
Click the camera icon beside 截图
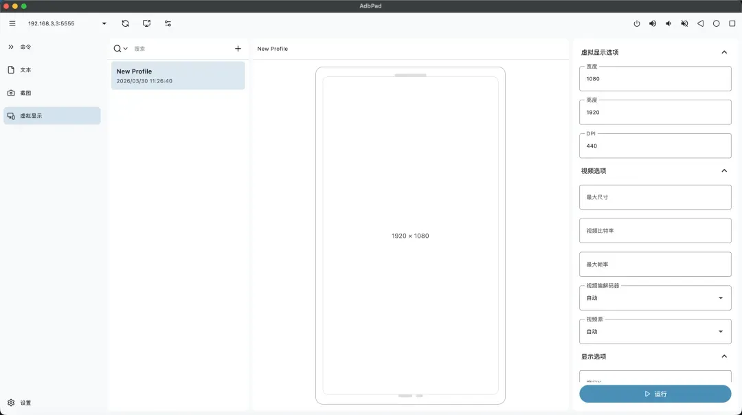click(11, 93)
